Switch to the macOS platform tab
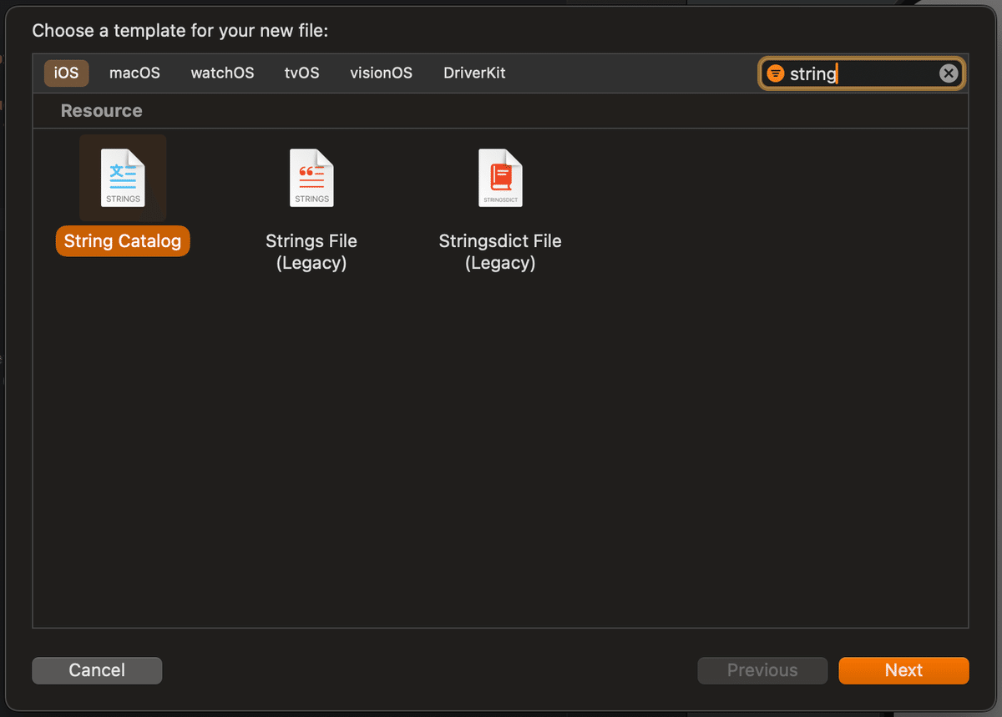Screen dimensions: 1002x717 point(134,73)
